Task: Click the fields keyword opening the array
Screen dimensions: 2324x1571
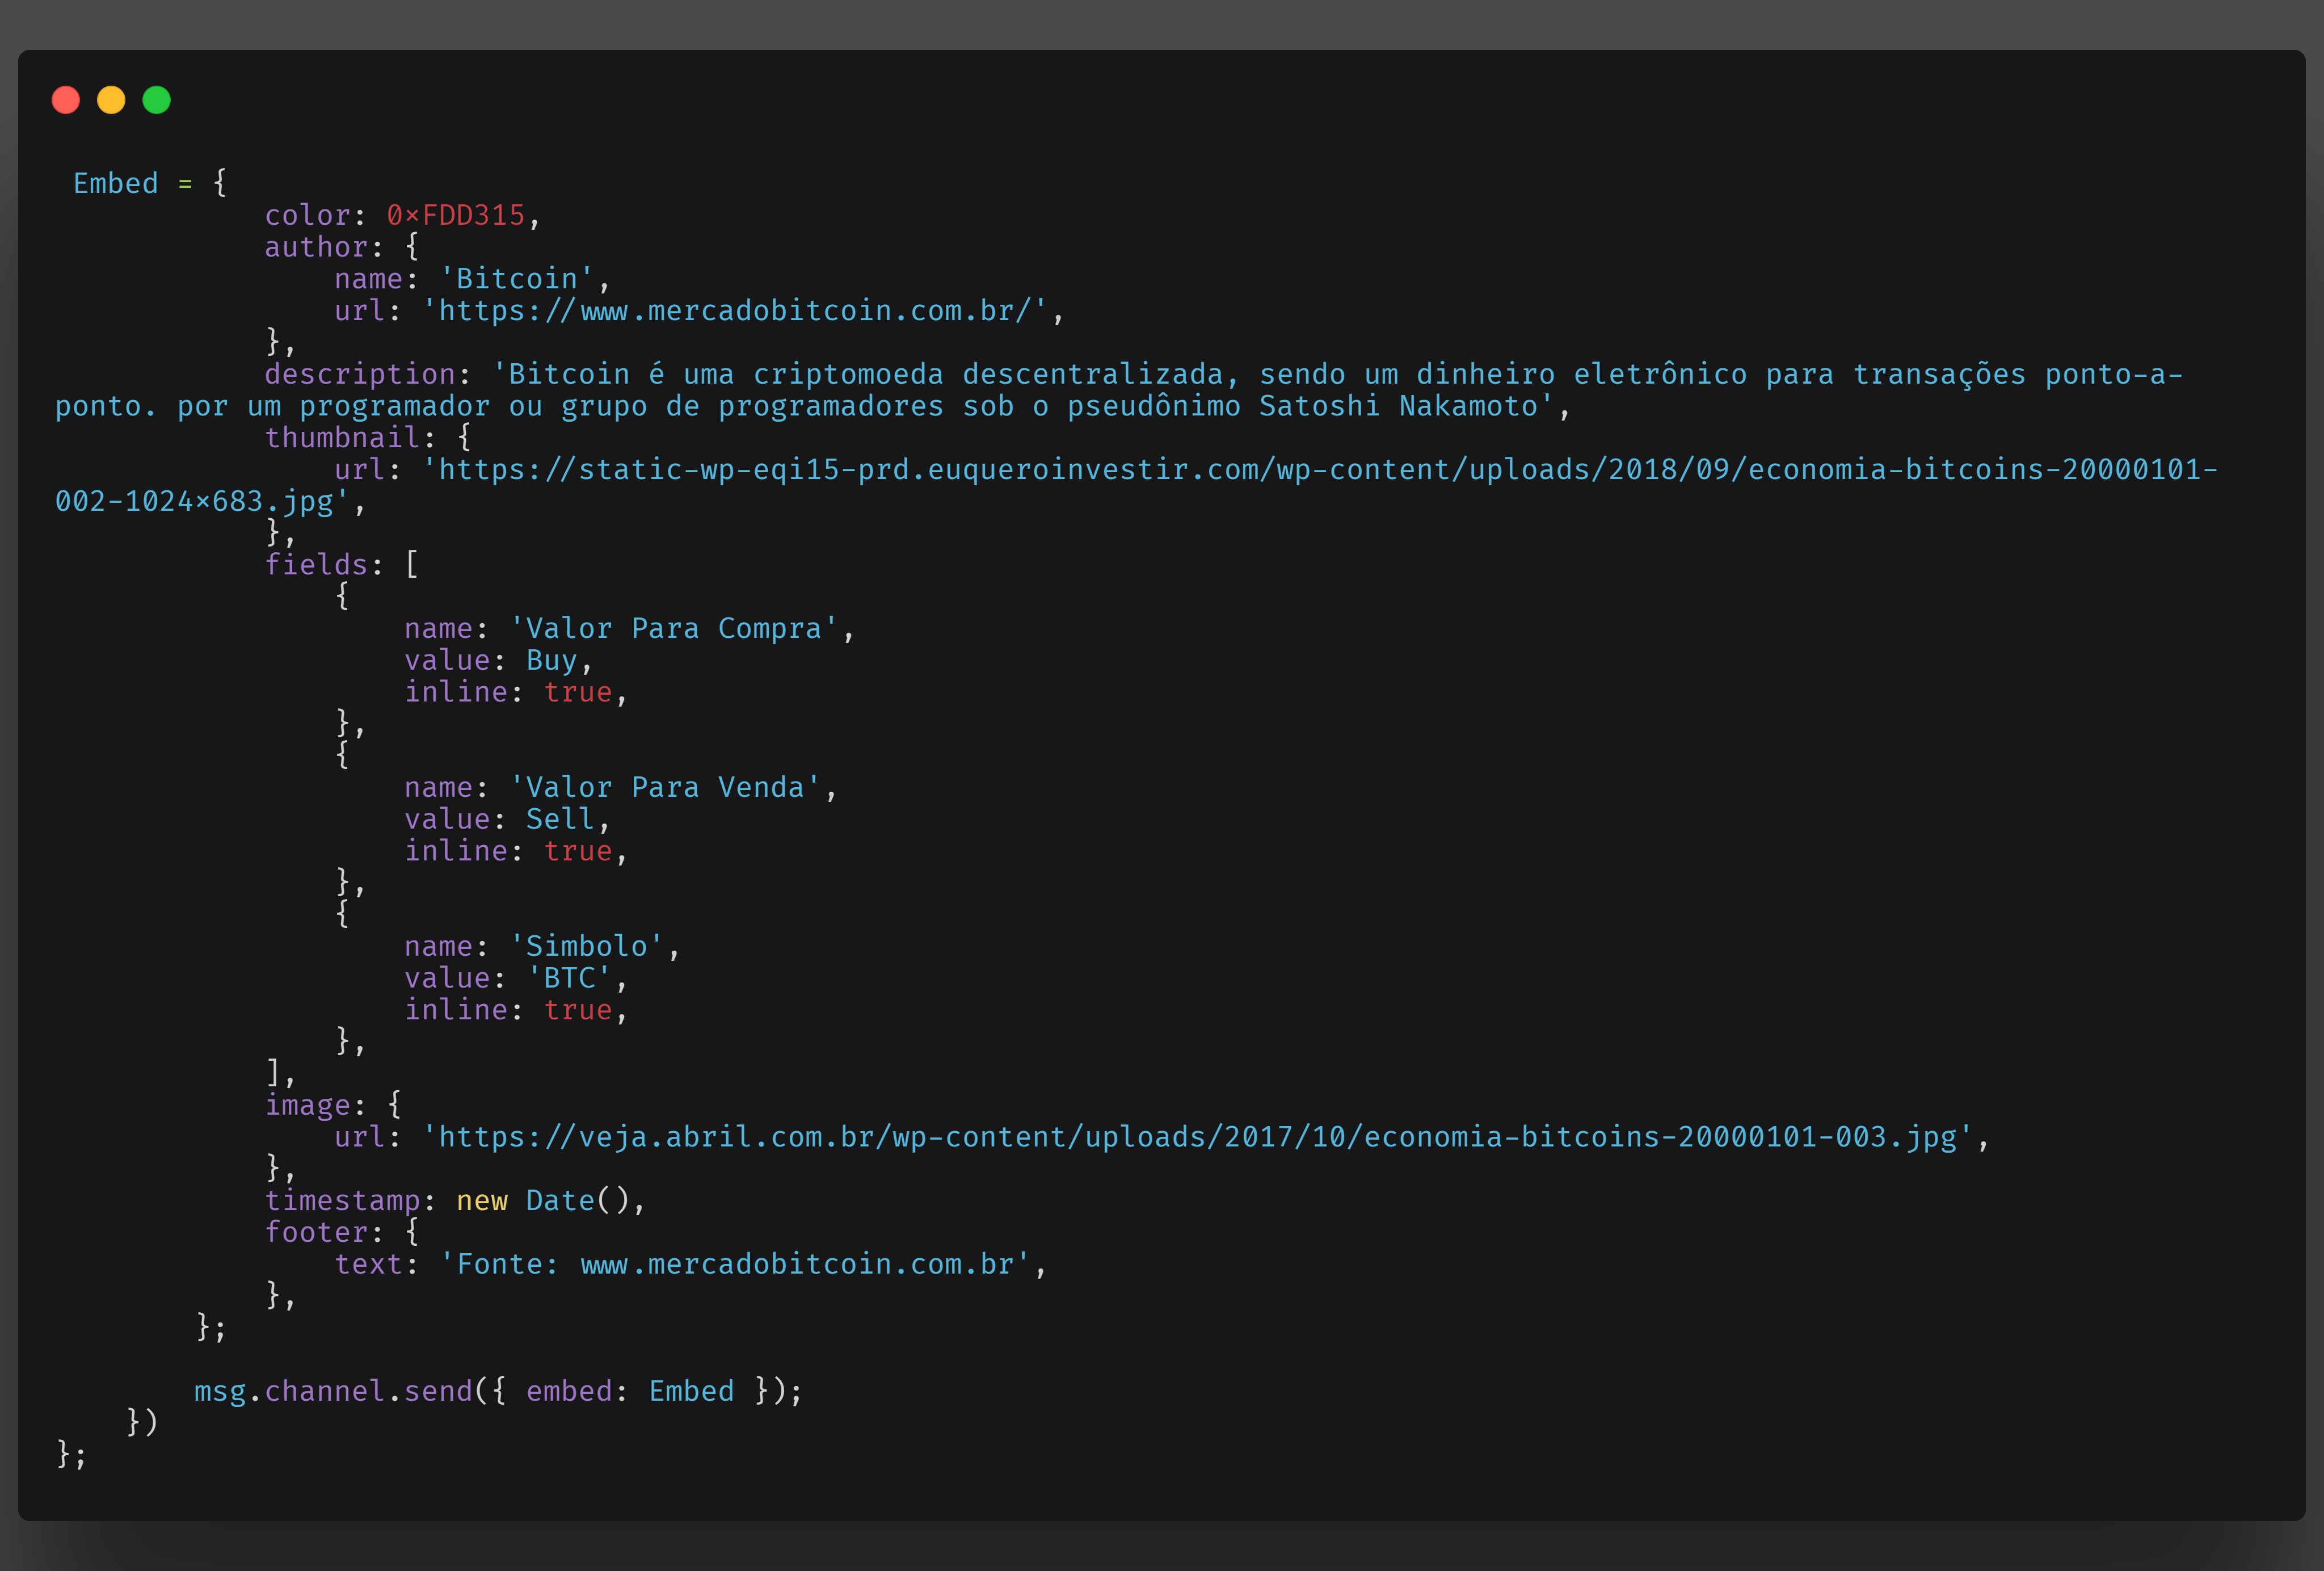Action: click(316, 565)
